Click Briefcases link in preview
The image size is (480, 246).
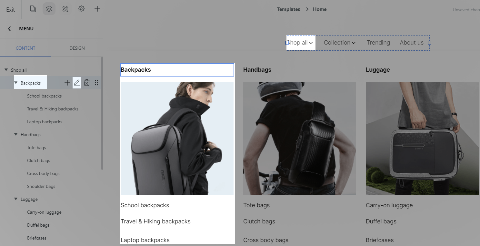380,240
